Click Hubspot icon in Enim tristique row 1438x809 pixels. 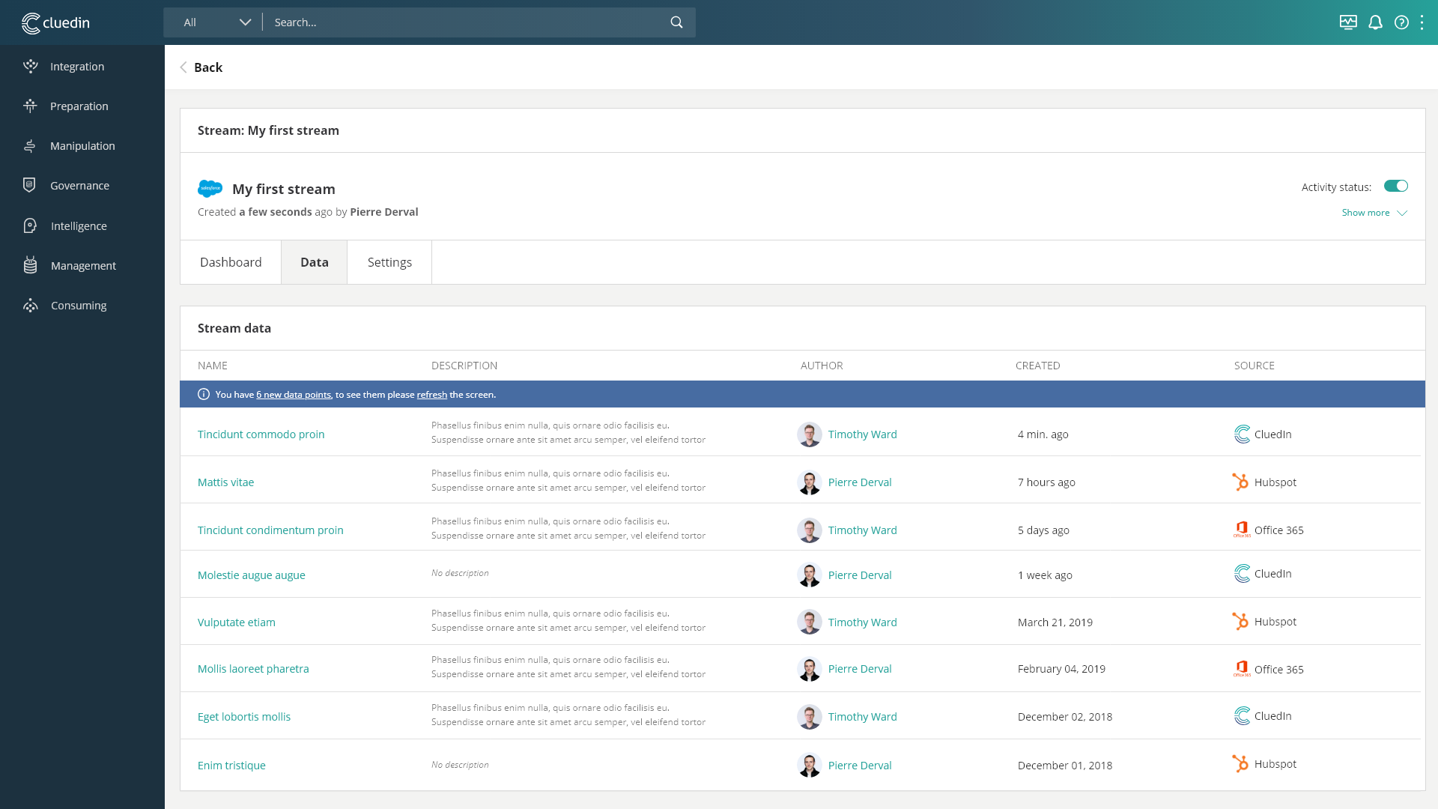(x=1240, y=763)
